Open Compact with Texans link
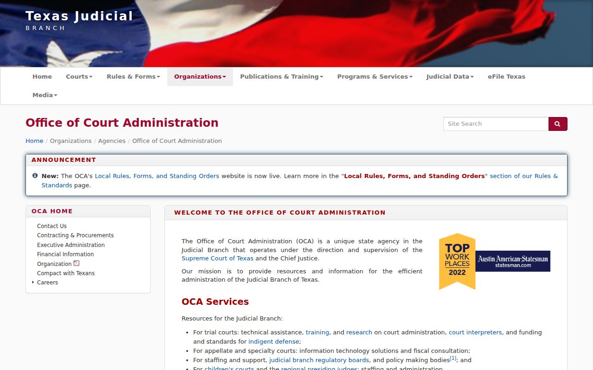 pos(66,273)
